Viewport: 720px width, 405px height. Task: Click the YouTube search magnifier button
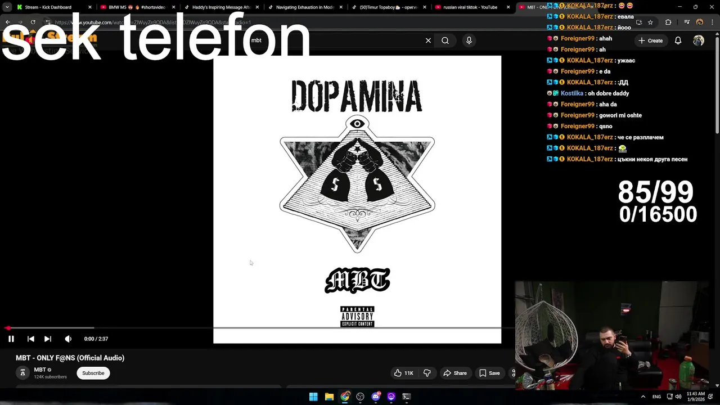[x=445, y=40]
